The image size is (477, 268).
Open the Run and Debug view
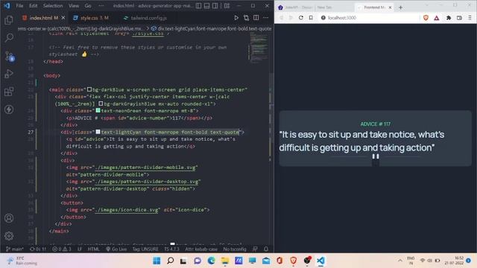pyautogui.click(x=9, y=74)
